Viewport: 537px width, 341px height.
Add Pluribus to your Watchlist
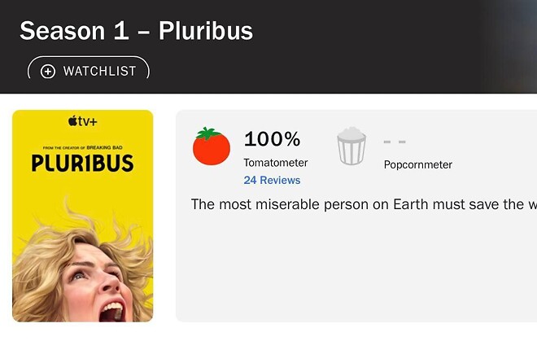click(x=89, y=71)
